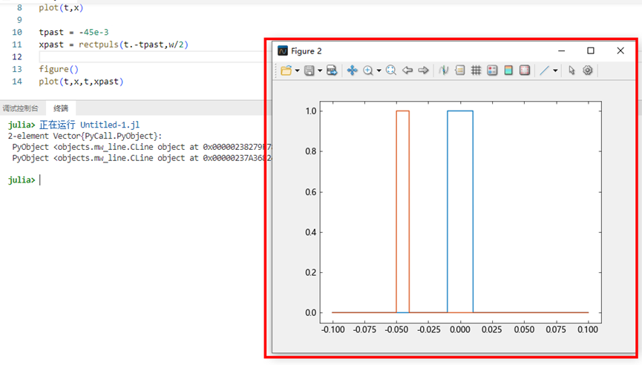
Task: Close the Figure 2 window
Action: pos(620,50)
